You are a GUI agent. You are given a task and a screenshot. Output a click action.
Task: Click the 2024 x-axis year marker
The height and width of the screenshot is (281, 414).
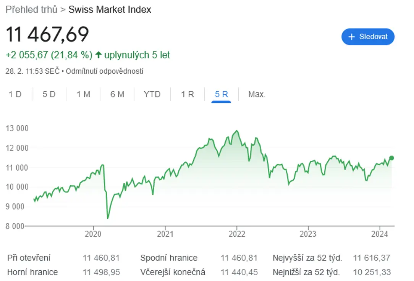point(379,234)
